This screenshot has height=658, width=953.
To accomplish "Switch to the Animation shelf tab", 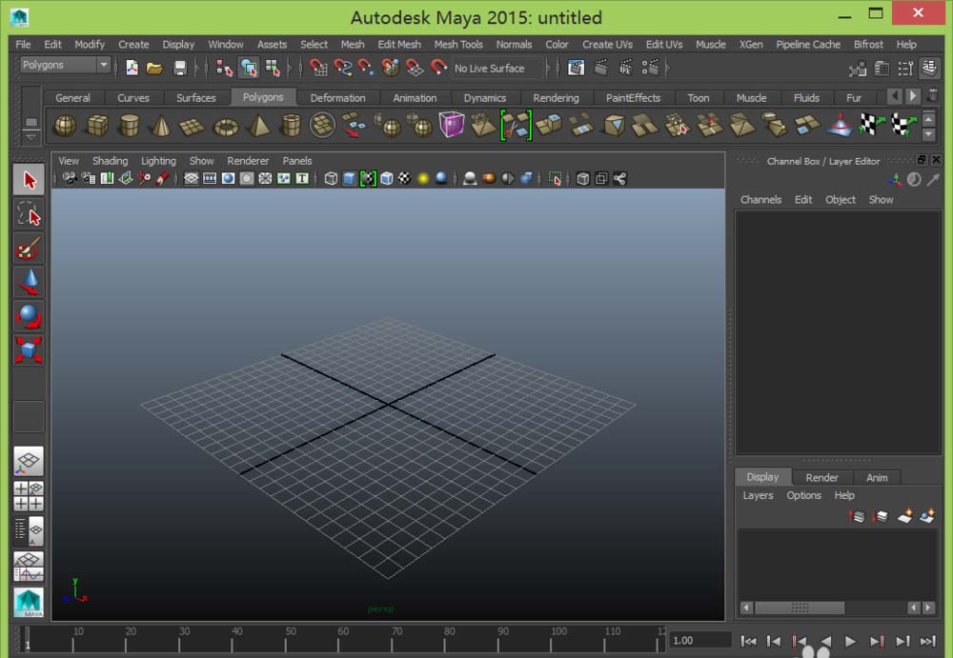I will click(415, 97).
